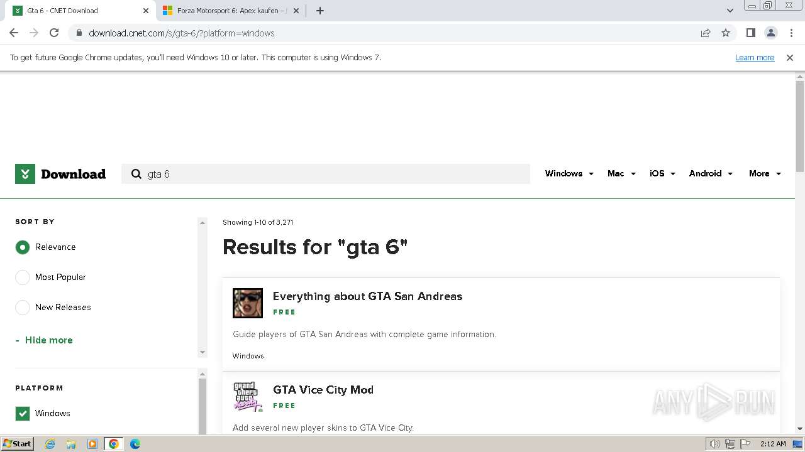Viewport: 805px width, 452px height.
Task: Dismiss the Chrome update notice
Action: pos(790,57)
